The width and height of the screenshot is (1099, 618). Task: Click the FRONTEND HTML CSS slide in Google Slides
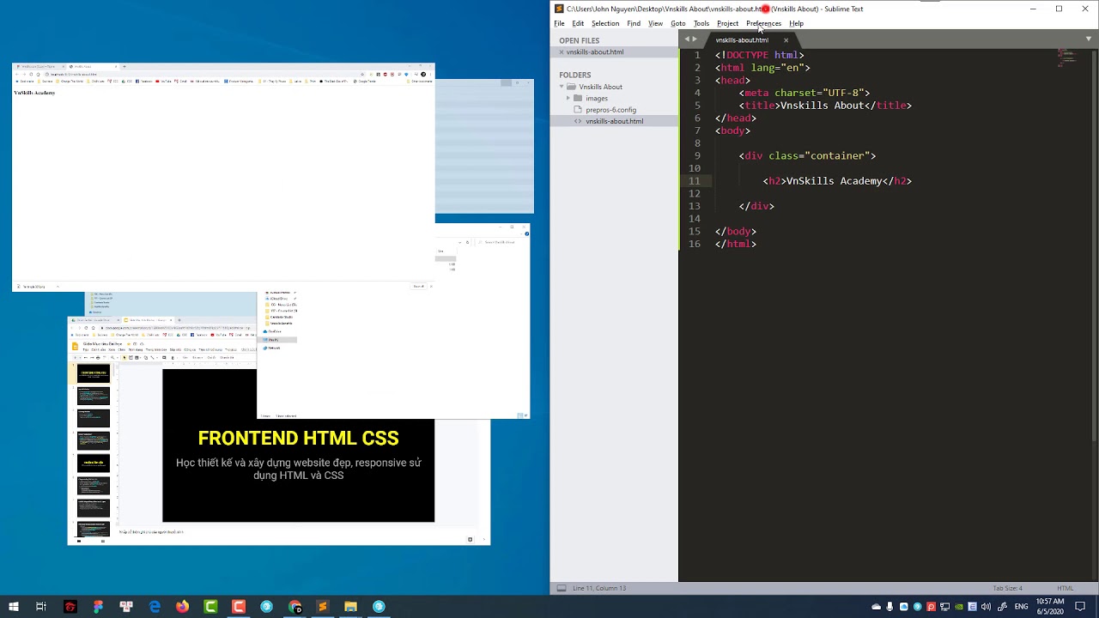tap(298, 445)
